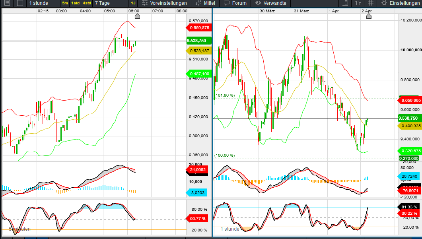Click the '1 stunde' label in right chart

[230, 229]
